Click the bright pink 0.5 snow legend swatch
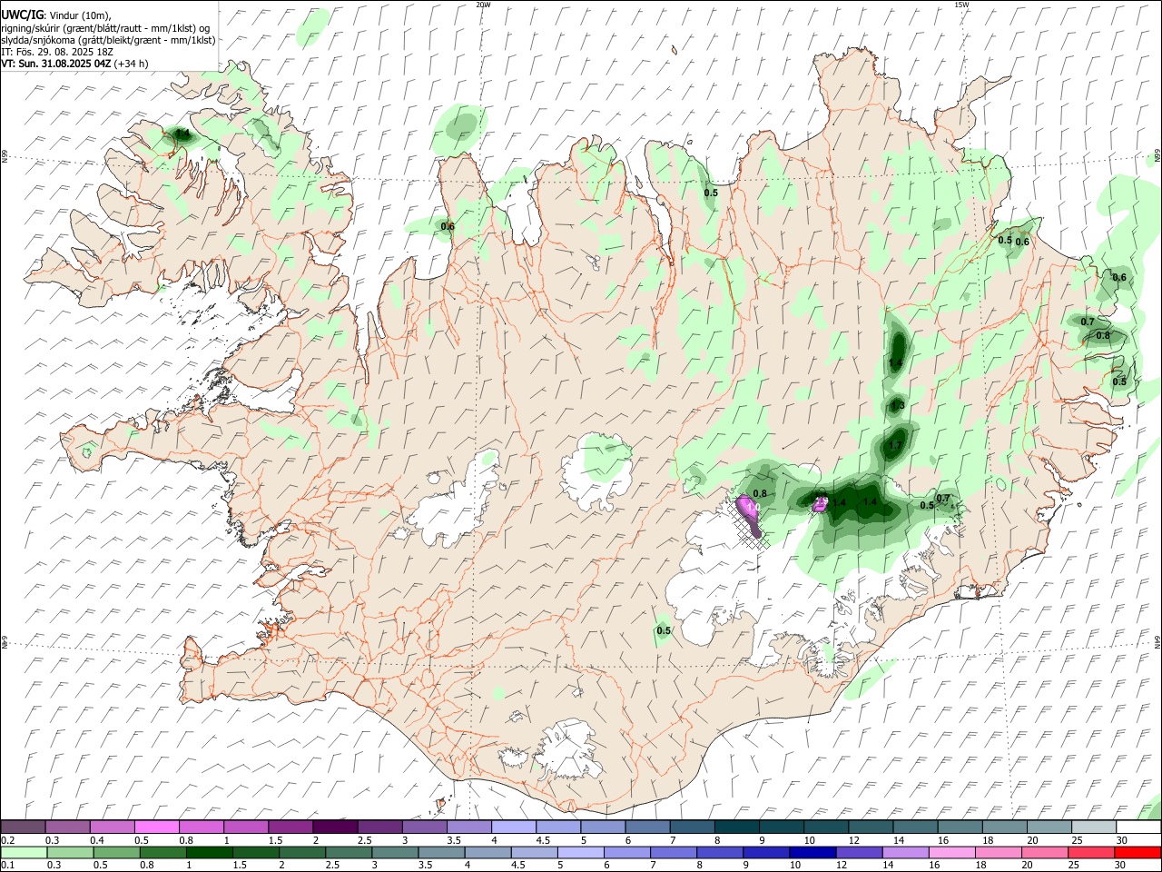Image resolution: width=1162 pixels, height=872 pixels. 157,827
